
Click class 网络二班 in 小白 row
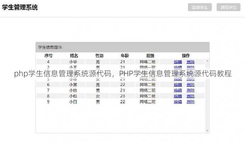click(147, 102)
